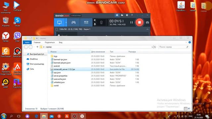Click Bandicam lock icon in title bar

click(x=117, y=15)
